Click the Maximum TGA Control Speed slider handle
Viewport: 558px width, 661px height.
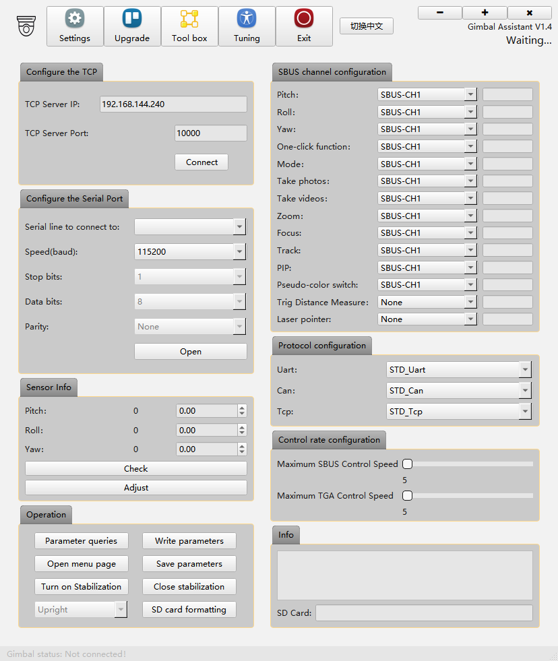click(407, 496)
